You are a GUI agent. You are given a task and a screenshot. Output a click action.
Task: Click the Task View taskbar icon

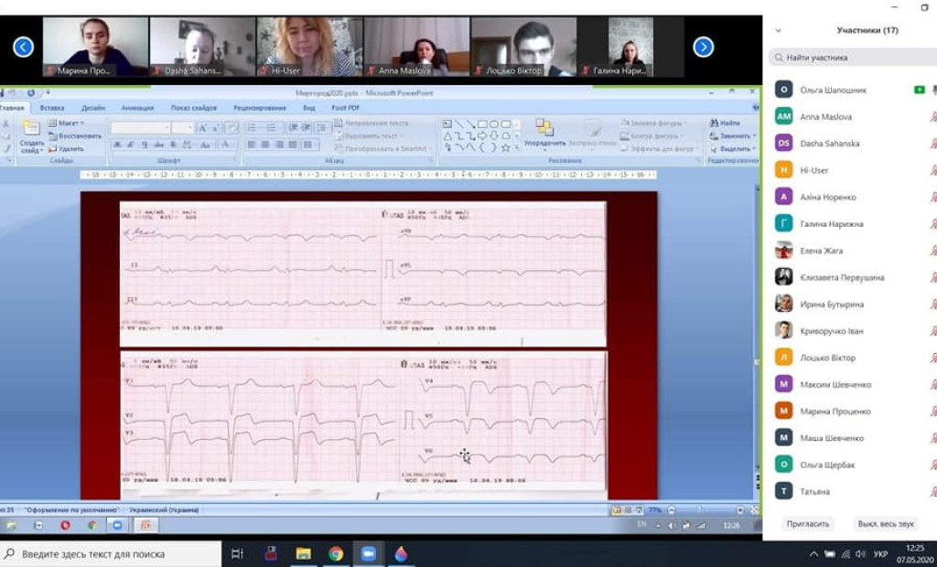tap(237, 553)
